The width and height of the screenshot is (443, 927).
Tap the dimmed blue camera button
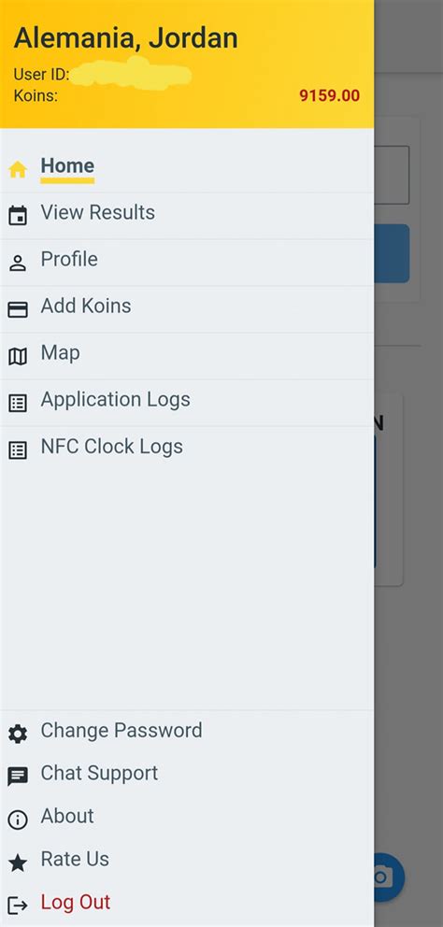coord(389,877)
